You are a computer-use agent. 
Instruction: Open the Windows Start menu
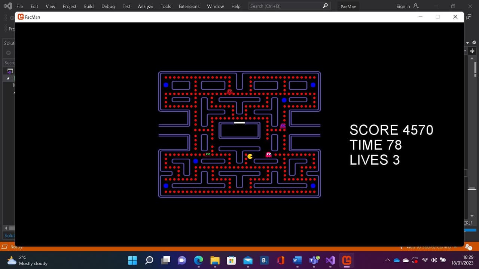[132, 260]
